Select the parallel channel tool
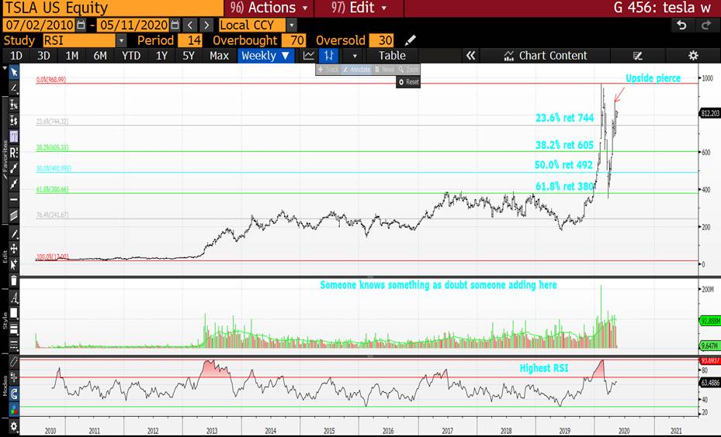Screen dimensions: 721x437 (14, 215)
